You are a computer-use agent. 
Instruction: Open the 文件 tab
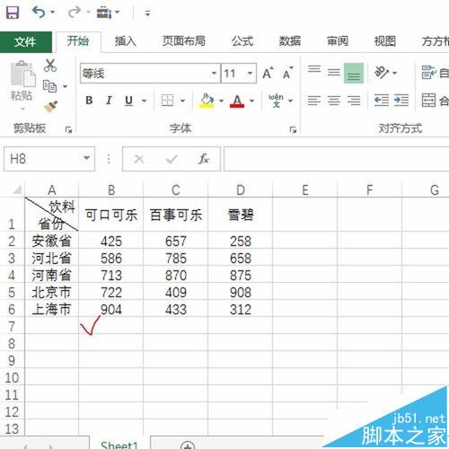pyautogui.click(x=25, y=41)
